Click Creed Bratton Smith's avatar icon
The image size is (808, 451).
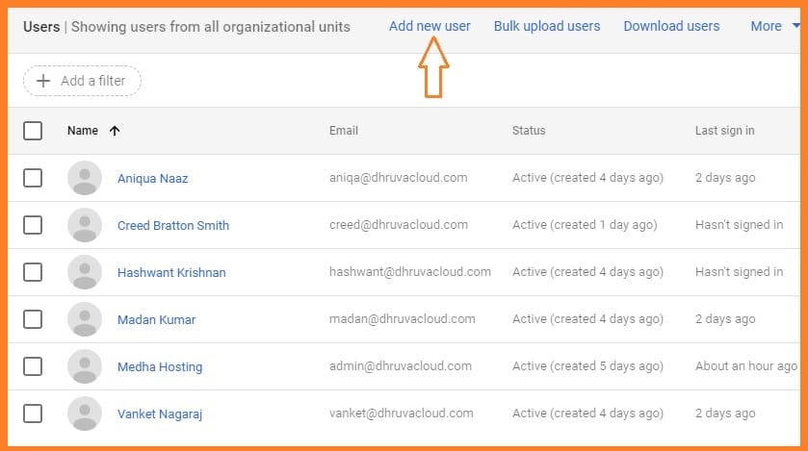tap(85, 225)
